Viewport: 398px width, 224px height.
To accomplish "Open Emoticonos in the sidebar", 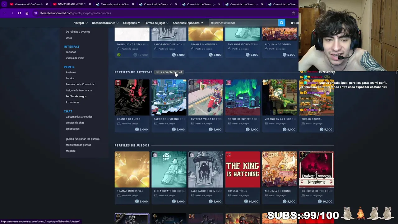I will (x=72, y=129).
